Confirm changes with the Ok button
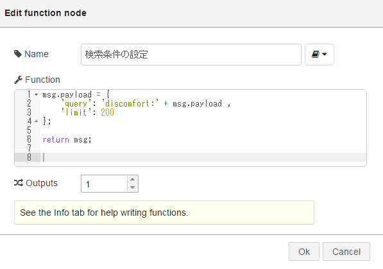 click(304, 252)
